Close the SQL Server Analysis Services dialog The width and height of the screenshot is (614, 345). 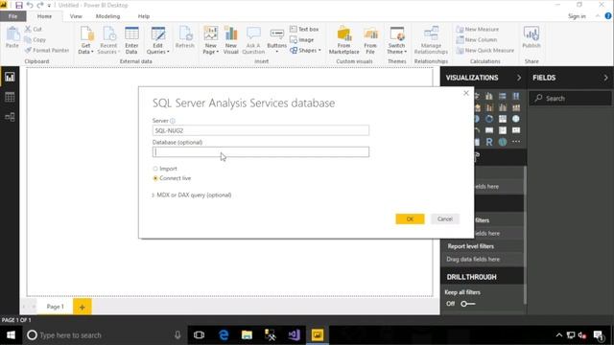466,93
